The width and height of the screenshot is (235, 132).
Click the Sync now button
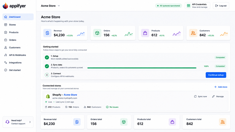[200, 96]
